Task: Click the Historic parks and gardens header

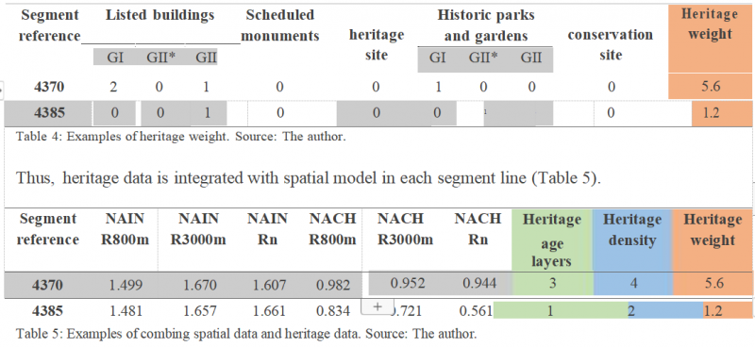Action: click(x=485, y=25)
